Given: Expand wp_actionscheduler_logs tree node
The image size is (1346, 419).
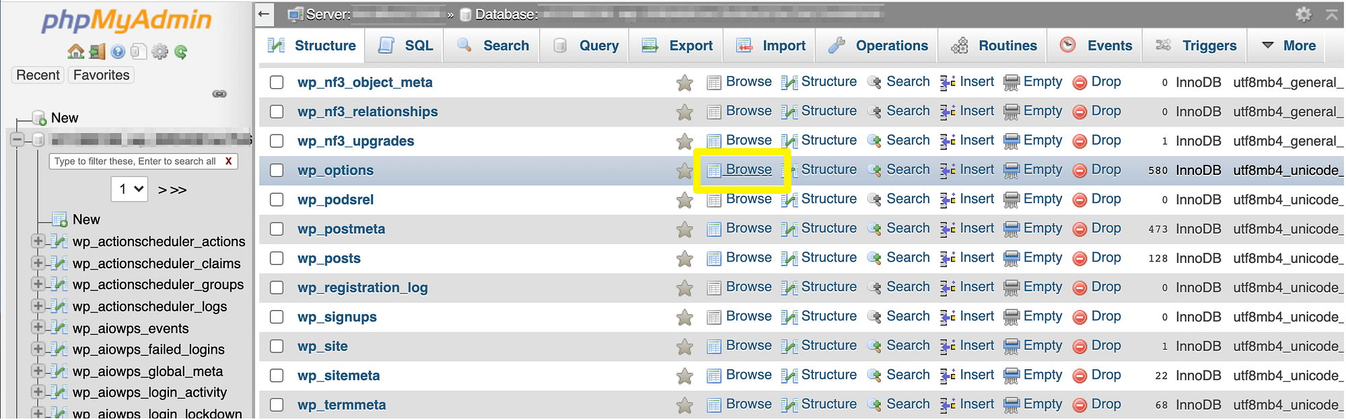Looking at the screenshot, I should click(x=38, y=306).
